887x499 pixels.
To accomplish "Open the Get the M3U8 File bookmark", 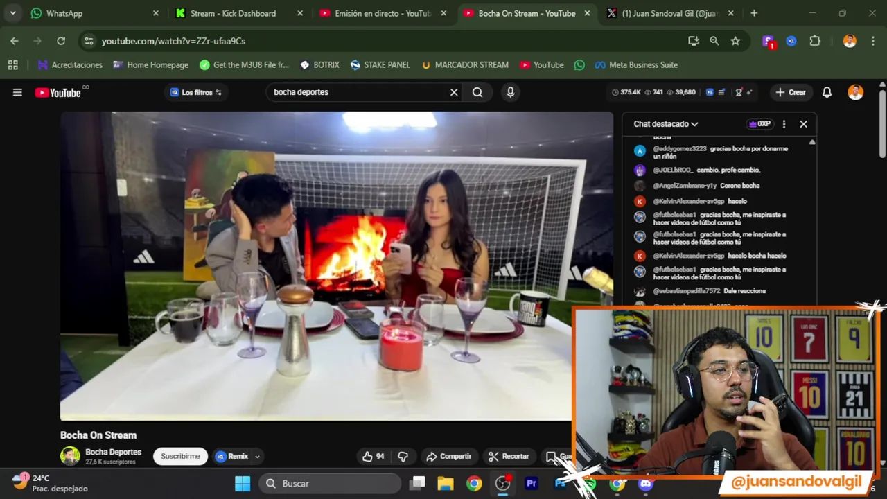I will pyautogui.click(x=244, y=64).
